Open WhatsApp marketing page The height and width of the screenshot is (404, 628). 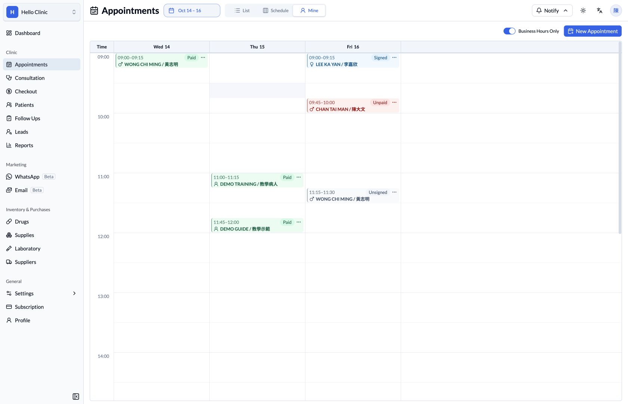(x=41, y=177)
